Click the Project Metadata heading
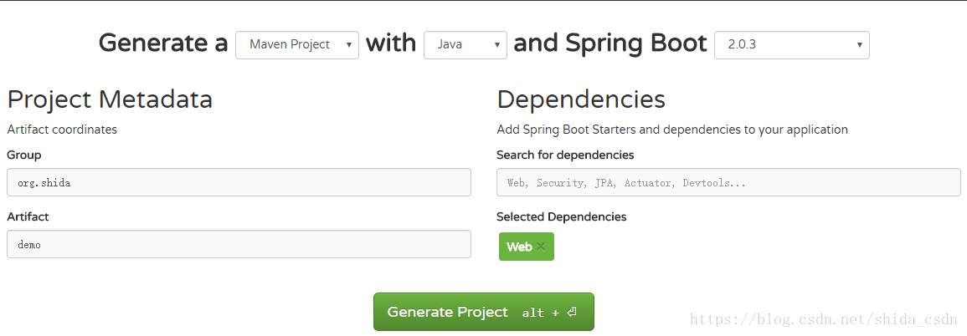The height and width of the screenshot is (336, 967). click(110, 99)
